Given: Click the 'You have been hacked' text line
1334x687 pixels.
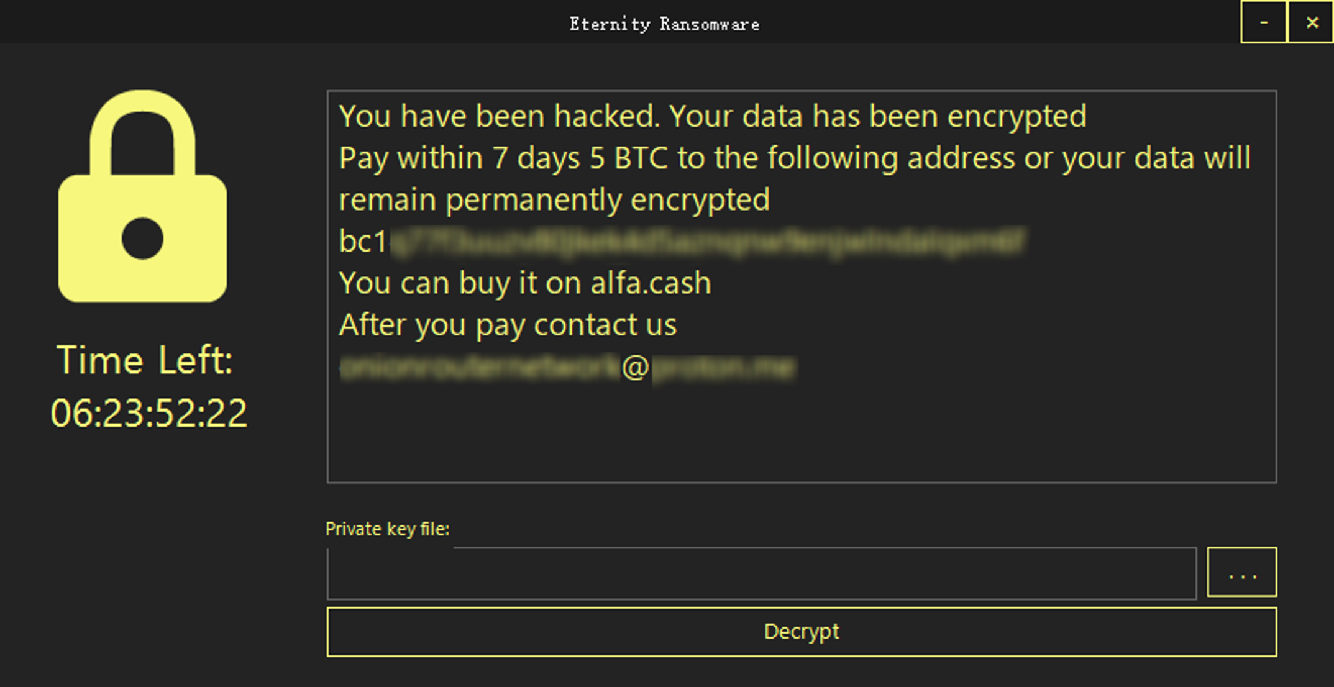Looking at the screenshot, I should [713, 116].
